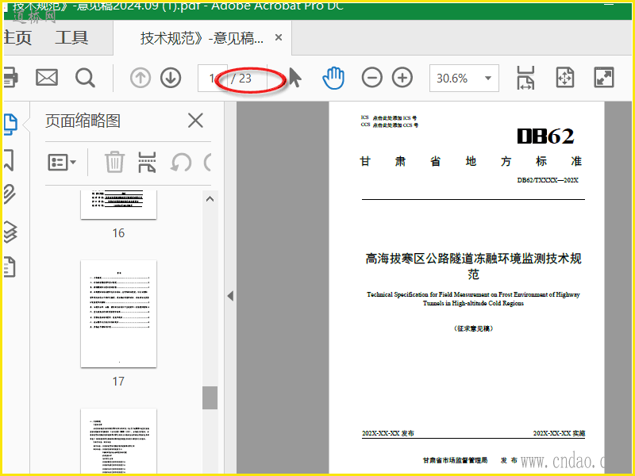
Task: Click the 202X-XX-XX 发布 date text
Action: 387,433
